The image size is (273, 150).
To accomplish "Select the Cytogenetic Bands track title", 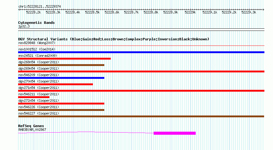I will (37, 23).
